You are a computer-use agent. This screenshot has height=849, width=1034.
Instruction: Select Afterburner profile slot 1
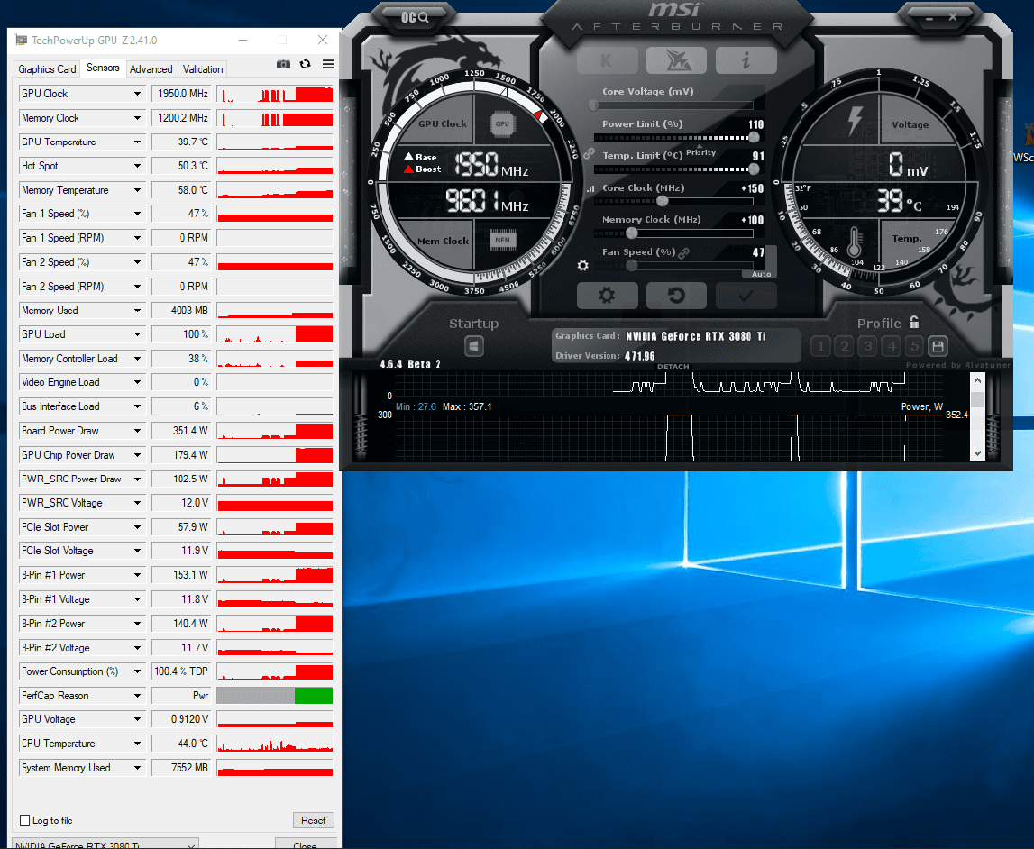pos(820,346)
